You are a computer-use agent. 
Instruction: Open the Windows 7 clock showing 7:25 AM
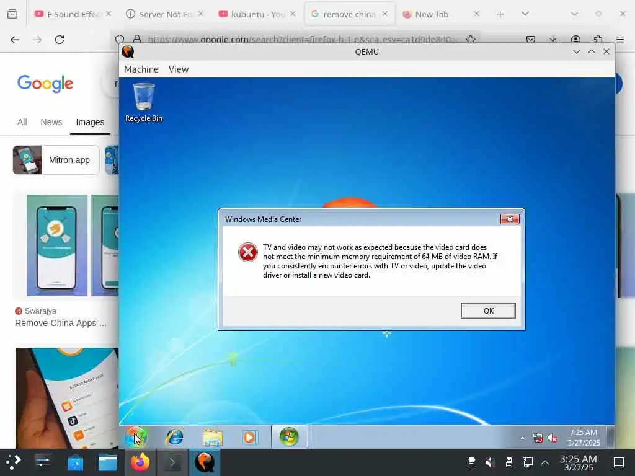click(x=584, y=438)
